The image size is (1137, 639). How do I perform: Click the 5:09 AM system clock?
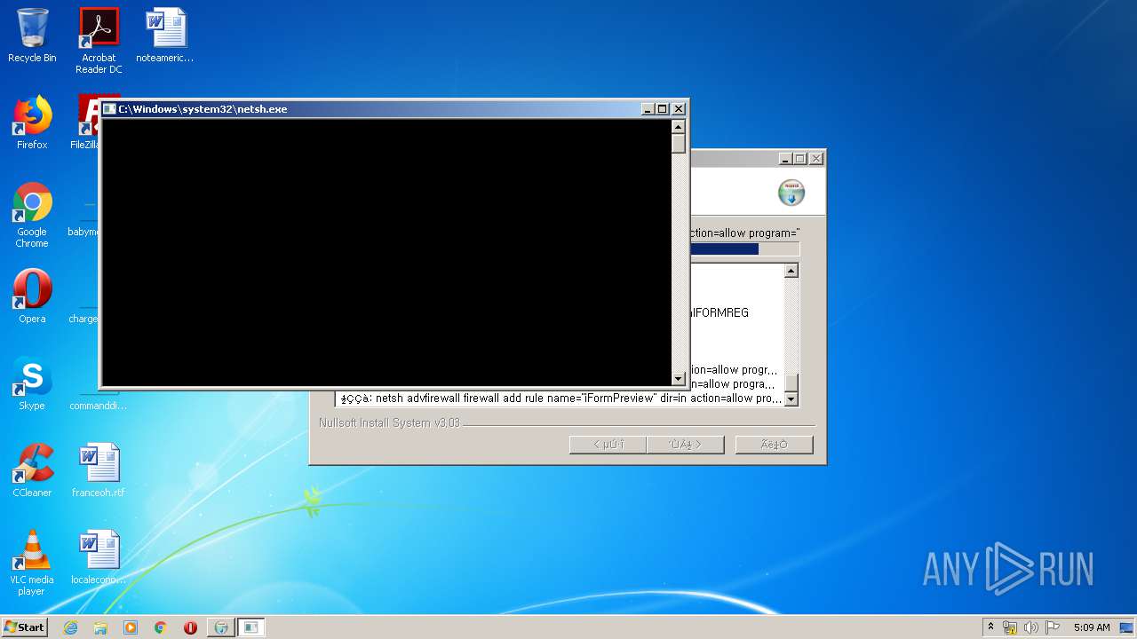coord(1092,627)
